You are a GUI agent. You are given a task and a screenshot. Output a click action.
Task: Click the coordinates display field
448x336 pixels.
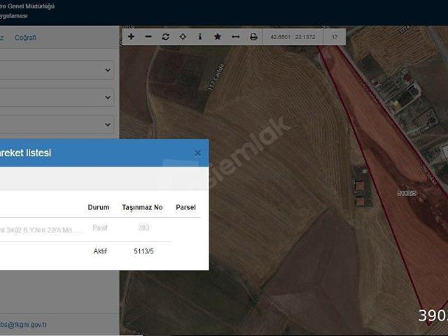pos(293,37)
